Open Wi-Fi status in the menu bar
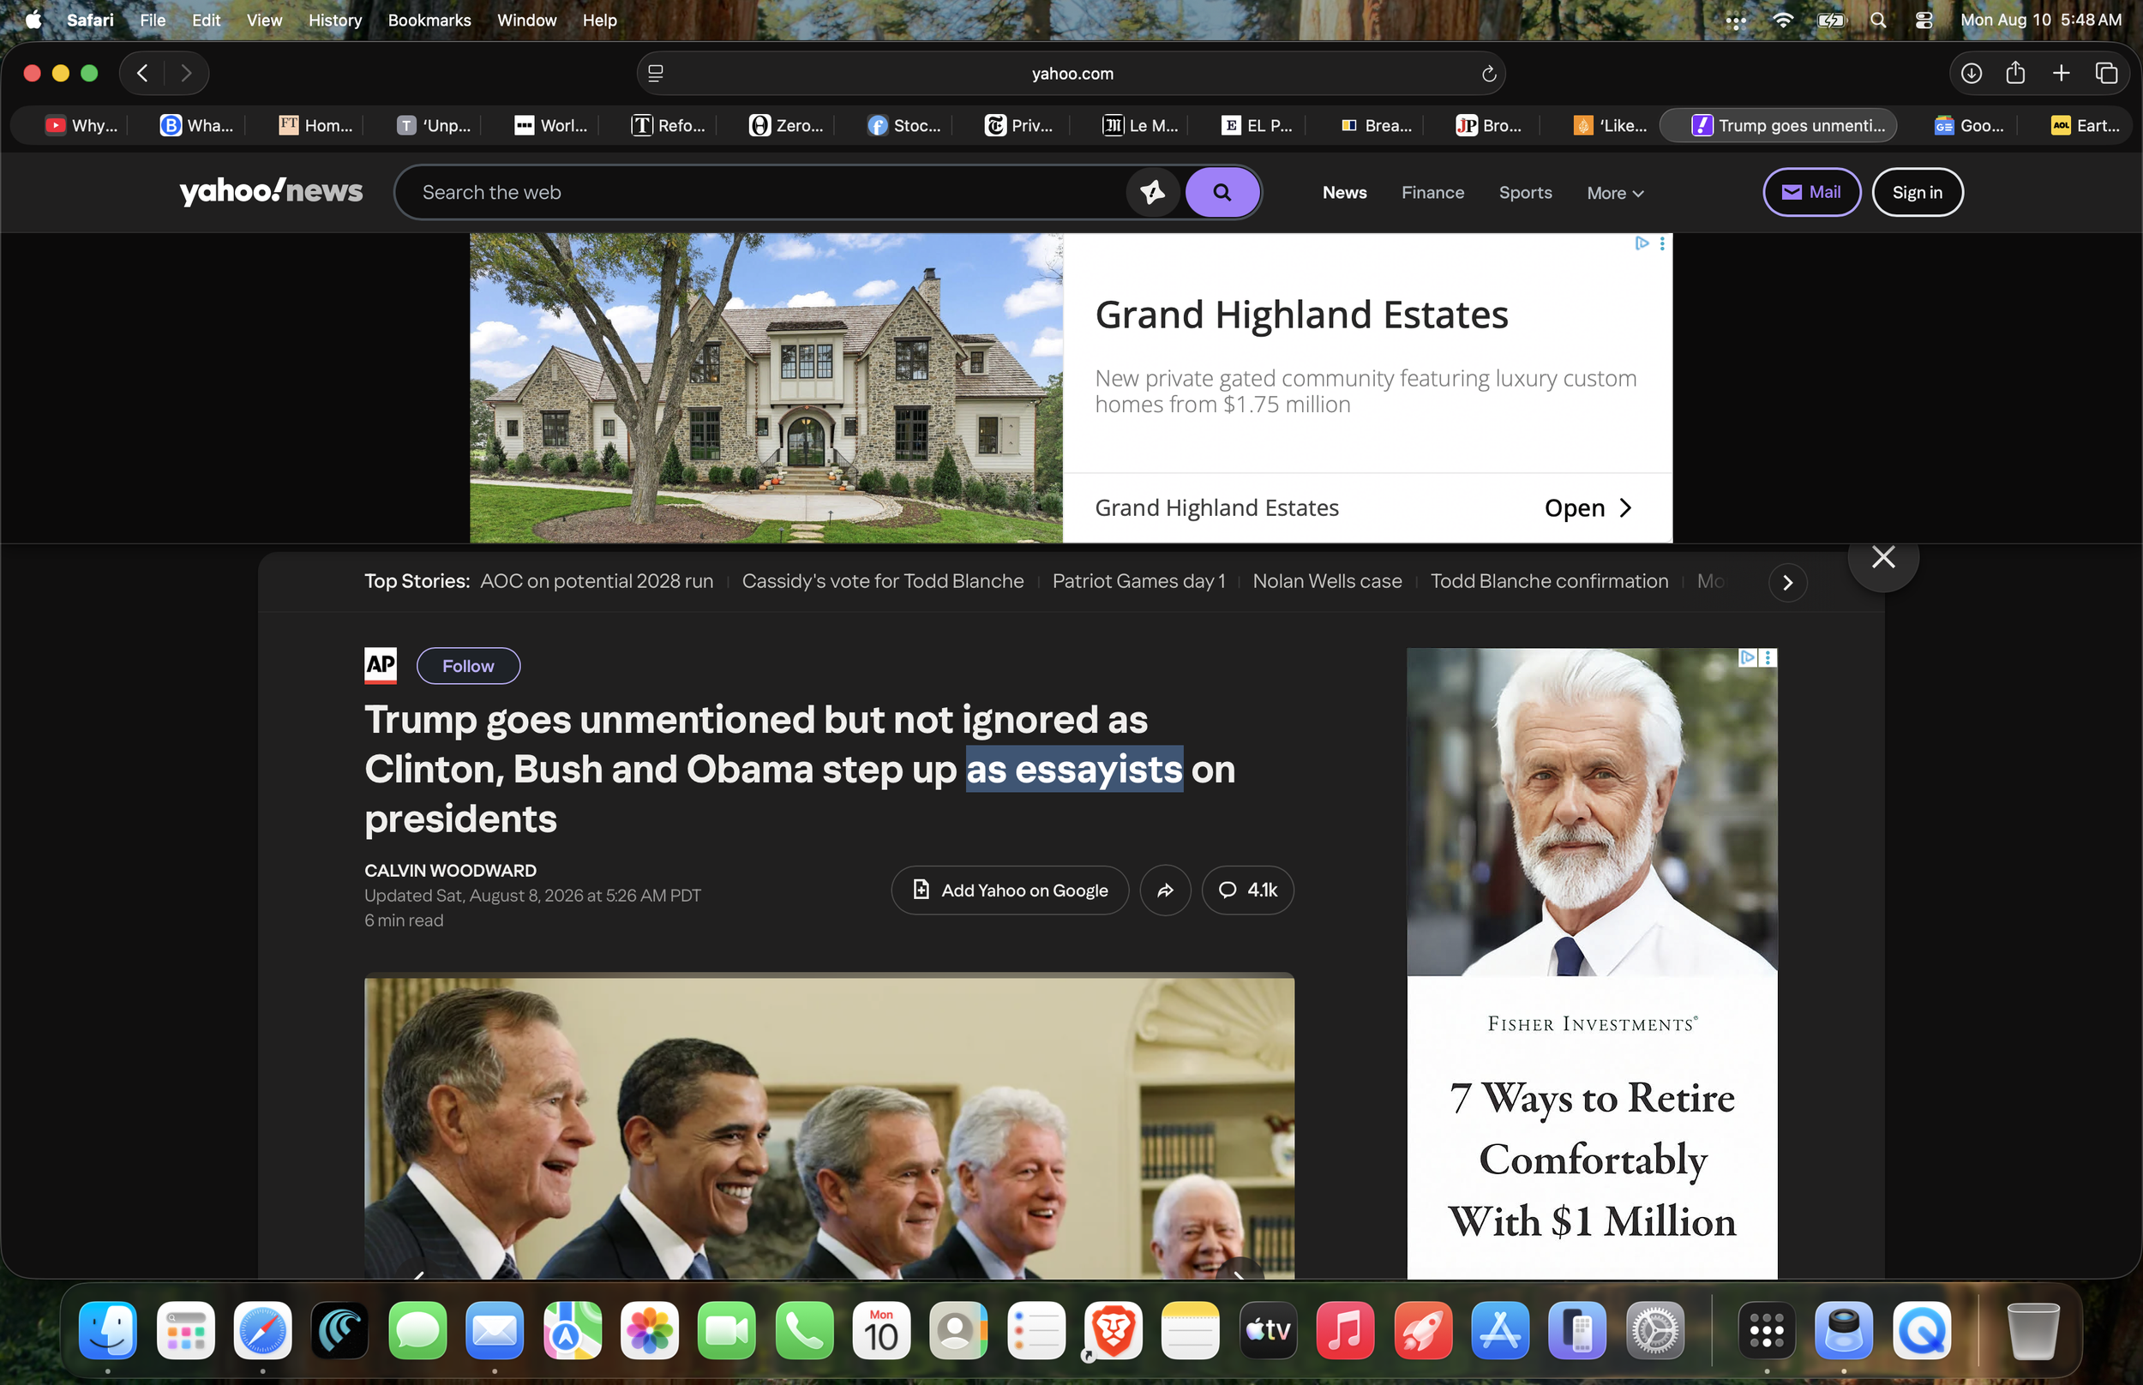2143x1385 pixels. tap(1781, 20)
